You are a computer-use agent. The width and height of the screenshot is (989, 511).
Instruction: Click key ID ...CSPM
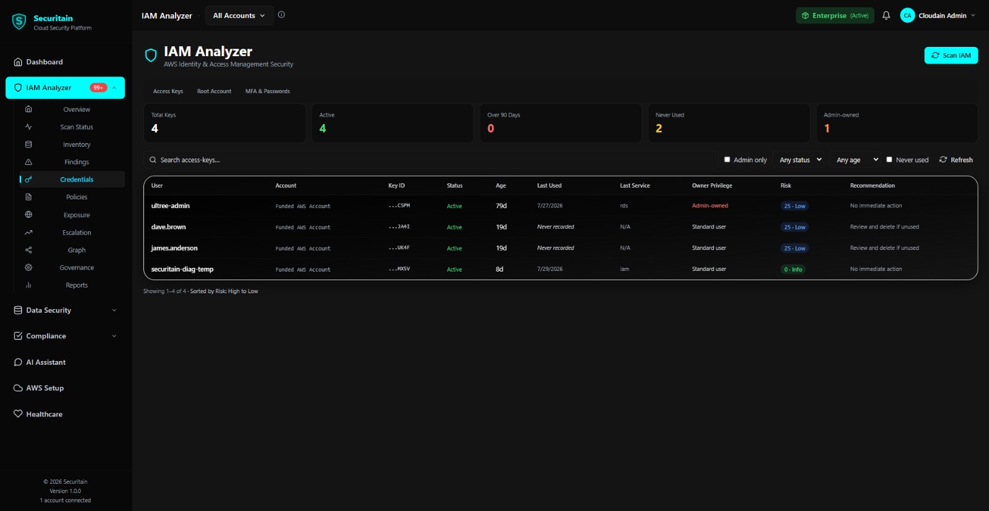click(x=399, y=206)
